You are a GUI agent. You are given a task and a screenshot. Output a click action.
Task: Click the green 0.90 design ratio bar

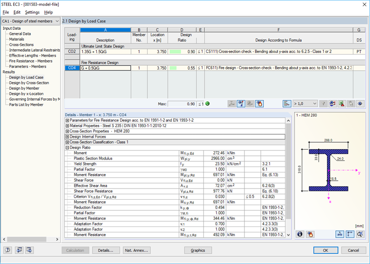pos(175,52)
